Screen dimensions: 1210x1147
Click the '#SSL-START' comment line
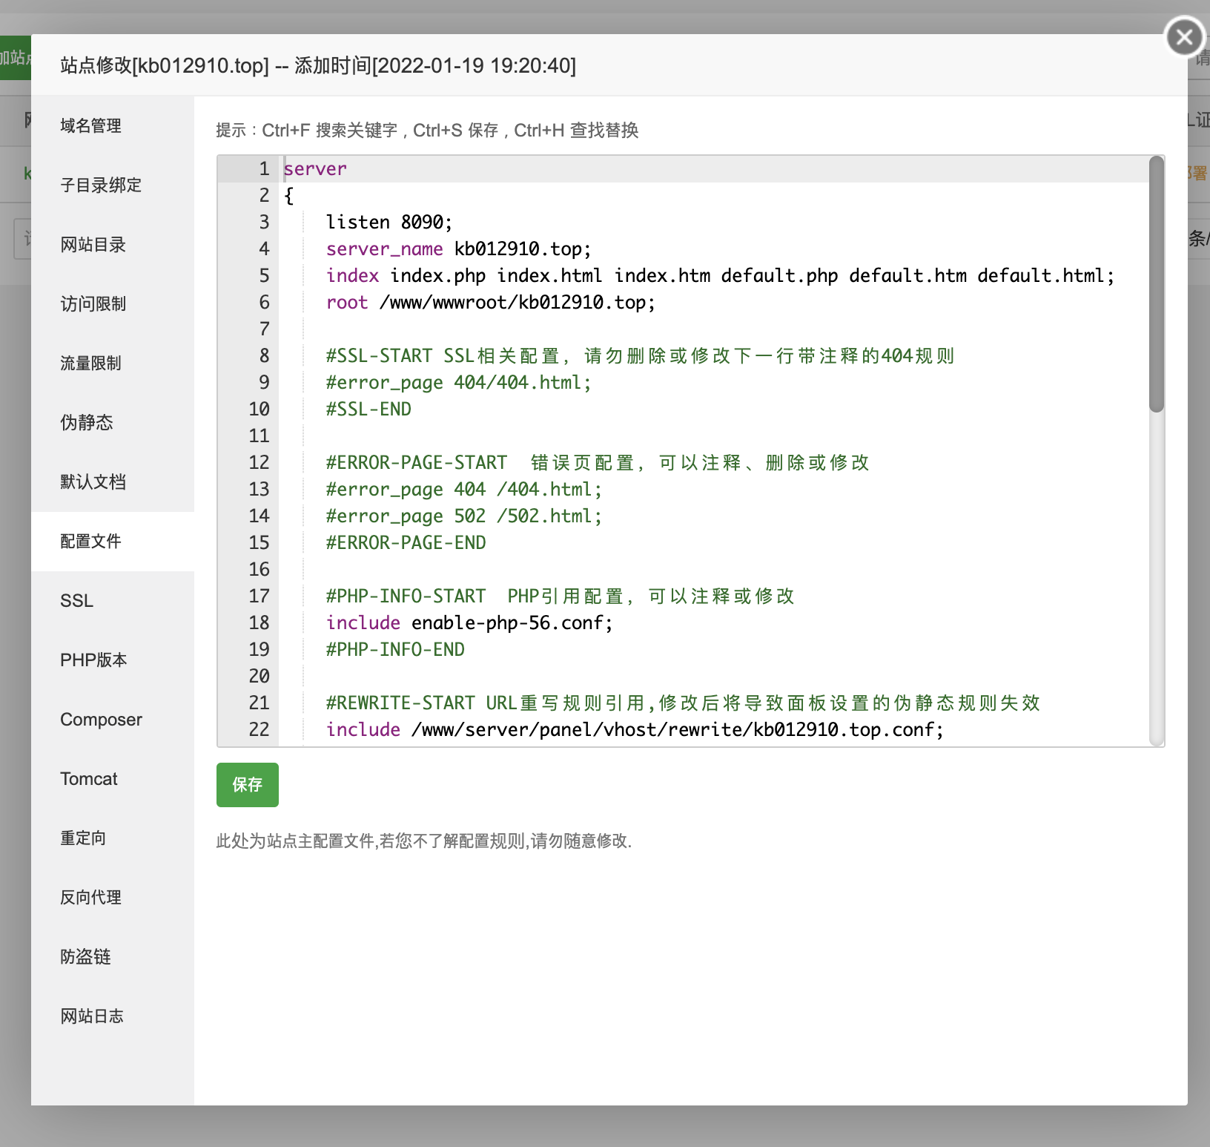pyautogui.click(x=640, y=356)
